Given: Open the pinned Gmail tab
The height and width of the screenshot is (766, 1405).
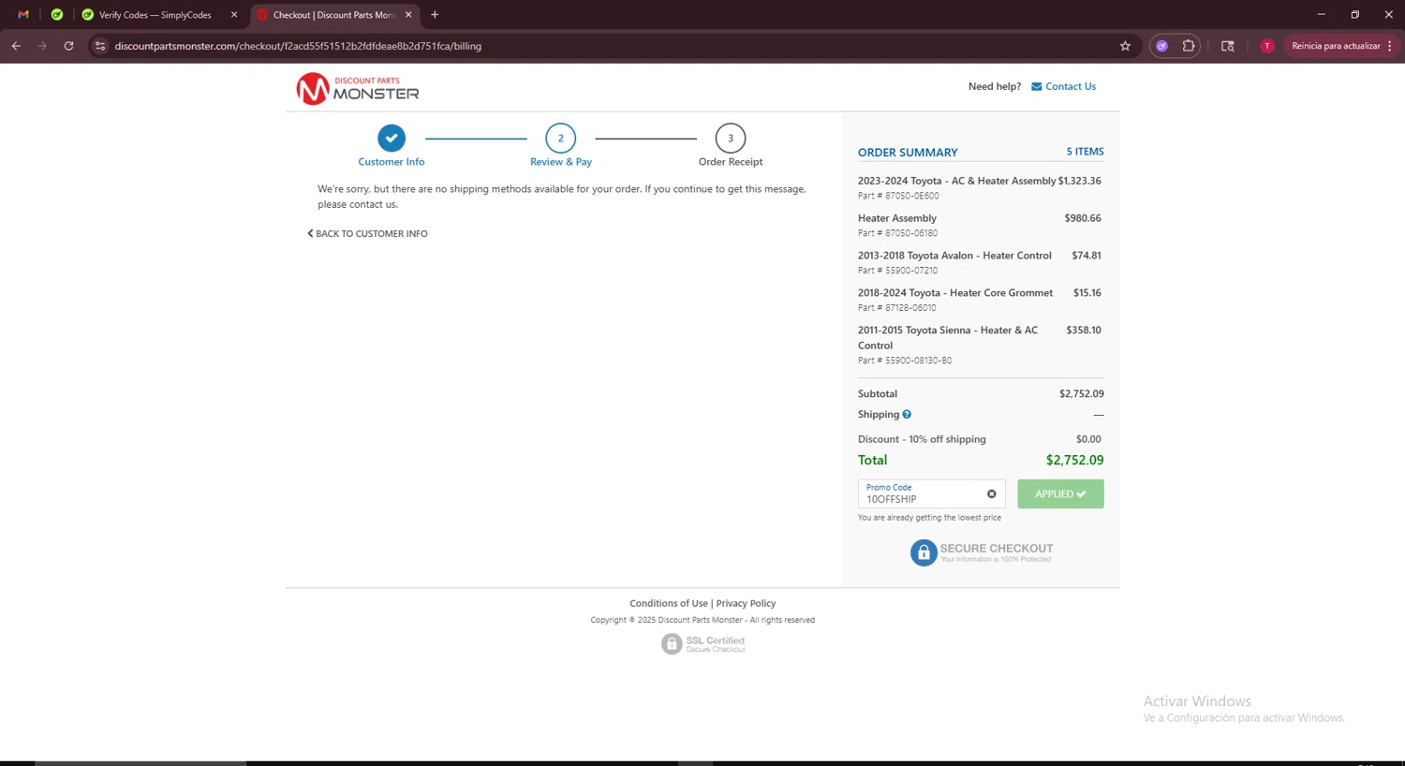Looking at the screenshot, I should pos(23,15).
